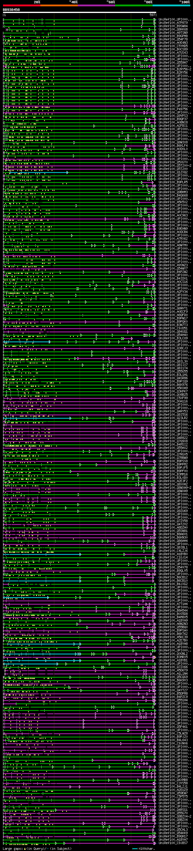The width and height of the screenshot is (193, 851).
Task: Select hit UniRef100_A2FBI1
Action: point(173,126)
